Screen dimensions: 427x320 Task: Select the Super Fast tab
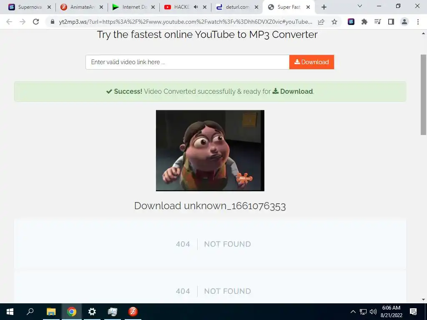tap(284, 7)
